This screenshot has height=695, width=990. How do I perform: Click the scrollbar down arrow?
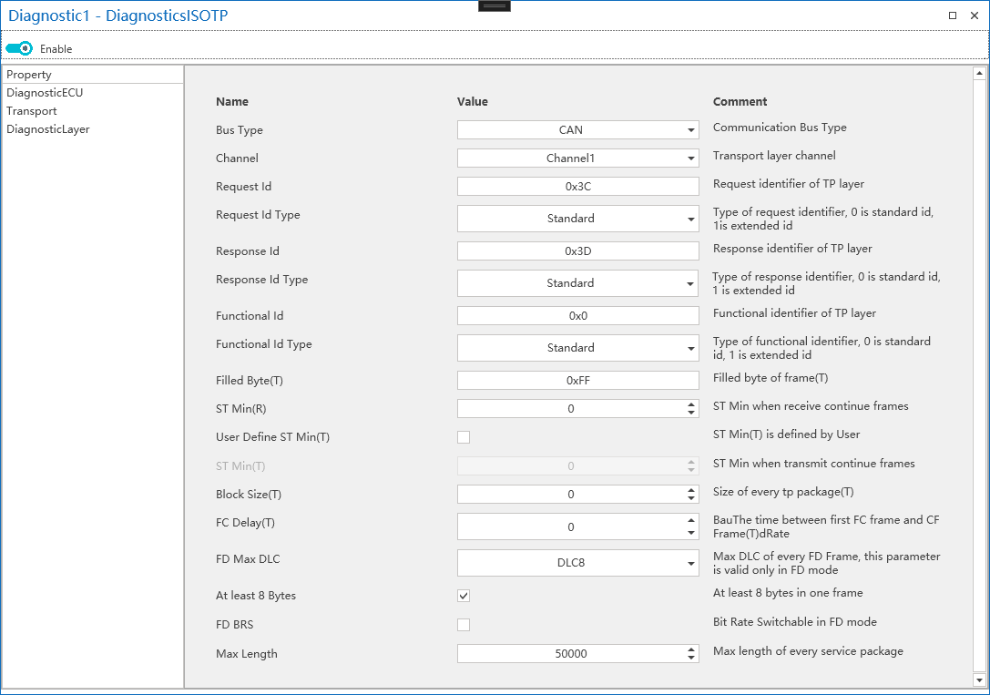(980, 680)
